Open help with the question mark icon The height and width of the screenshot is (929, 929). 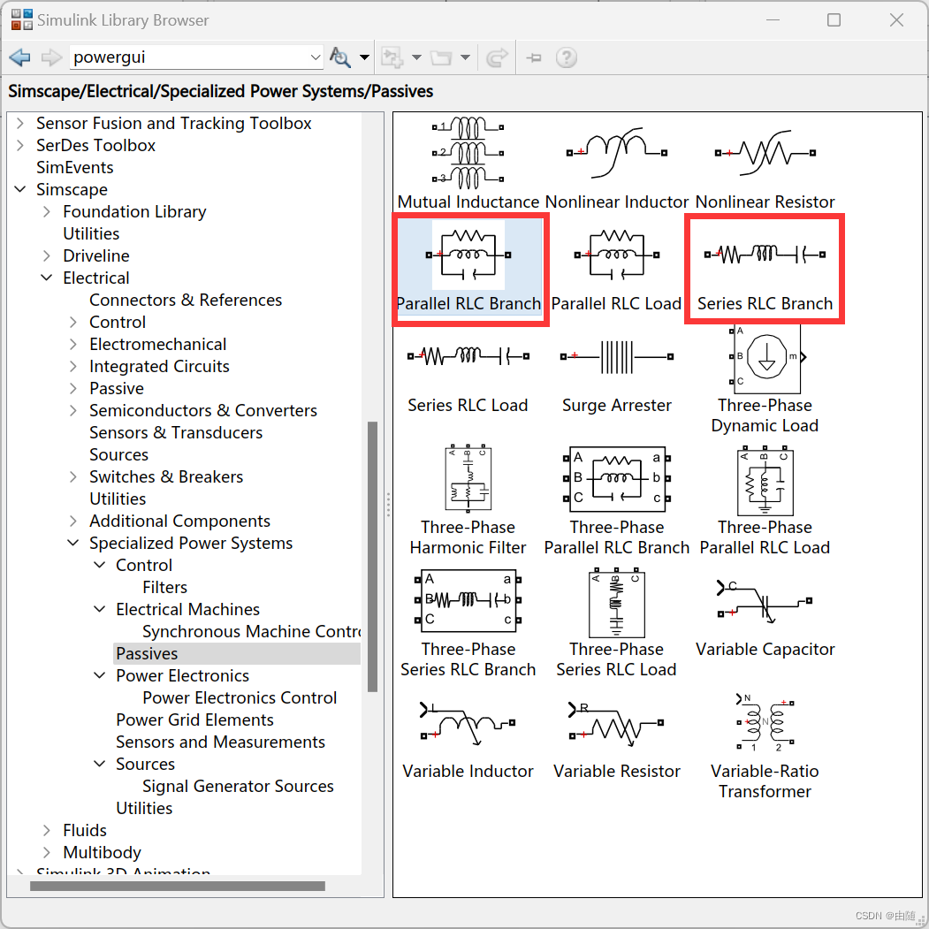[567, 57]
